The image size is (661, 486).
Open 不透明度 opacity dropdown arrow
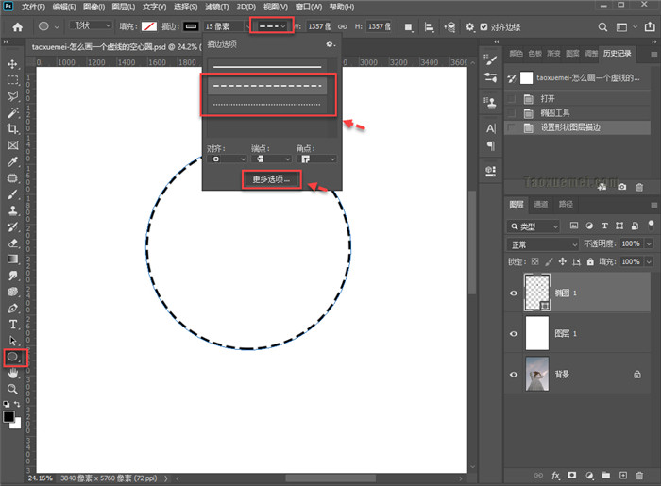tap(649, 243)
